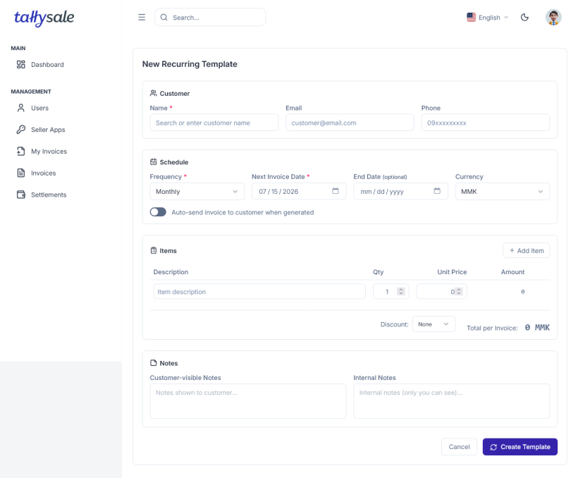Open the Discount None dropdown
This screenshot has width=578, height=478.
[433, 324]
